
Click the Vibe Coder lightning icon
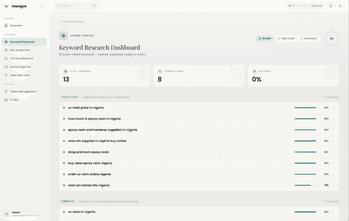pos(278,39)
